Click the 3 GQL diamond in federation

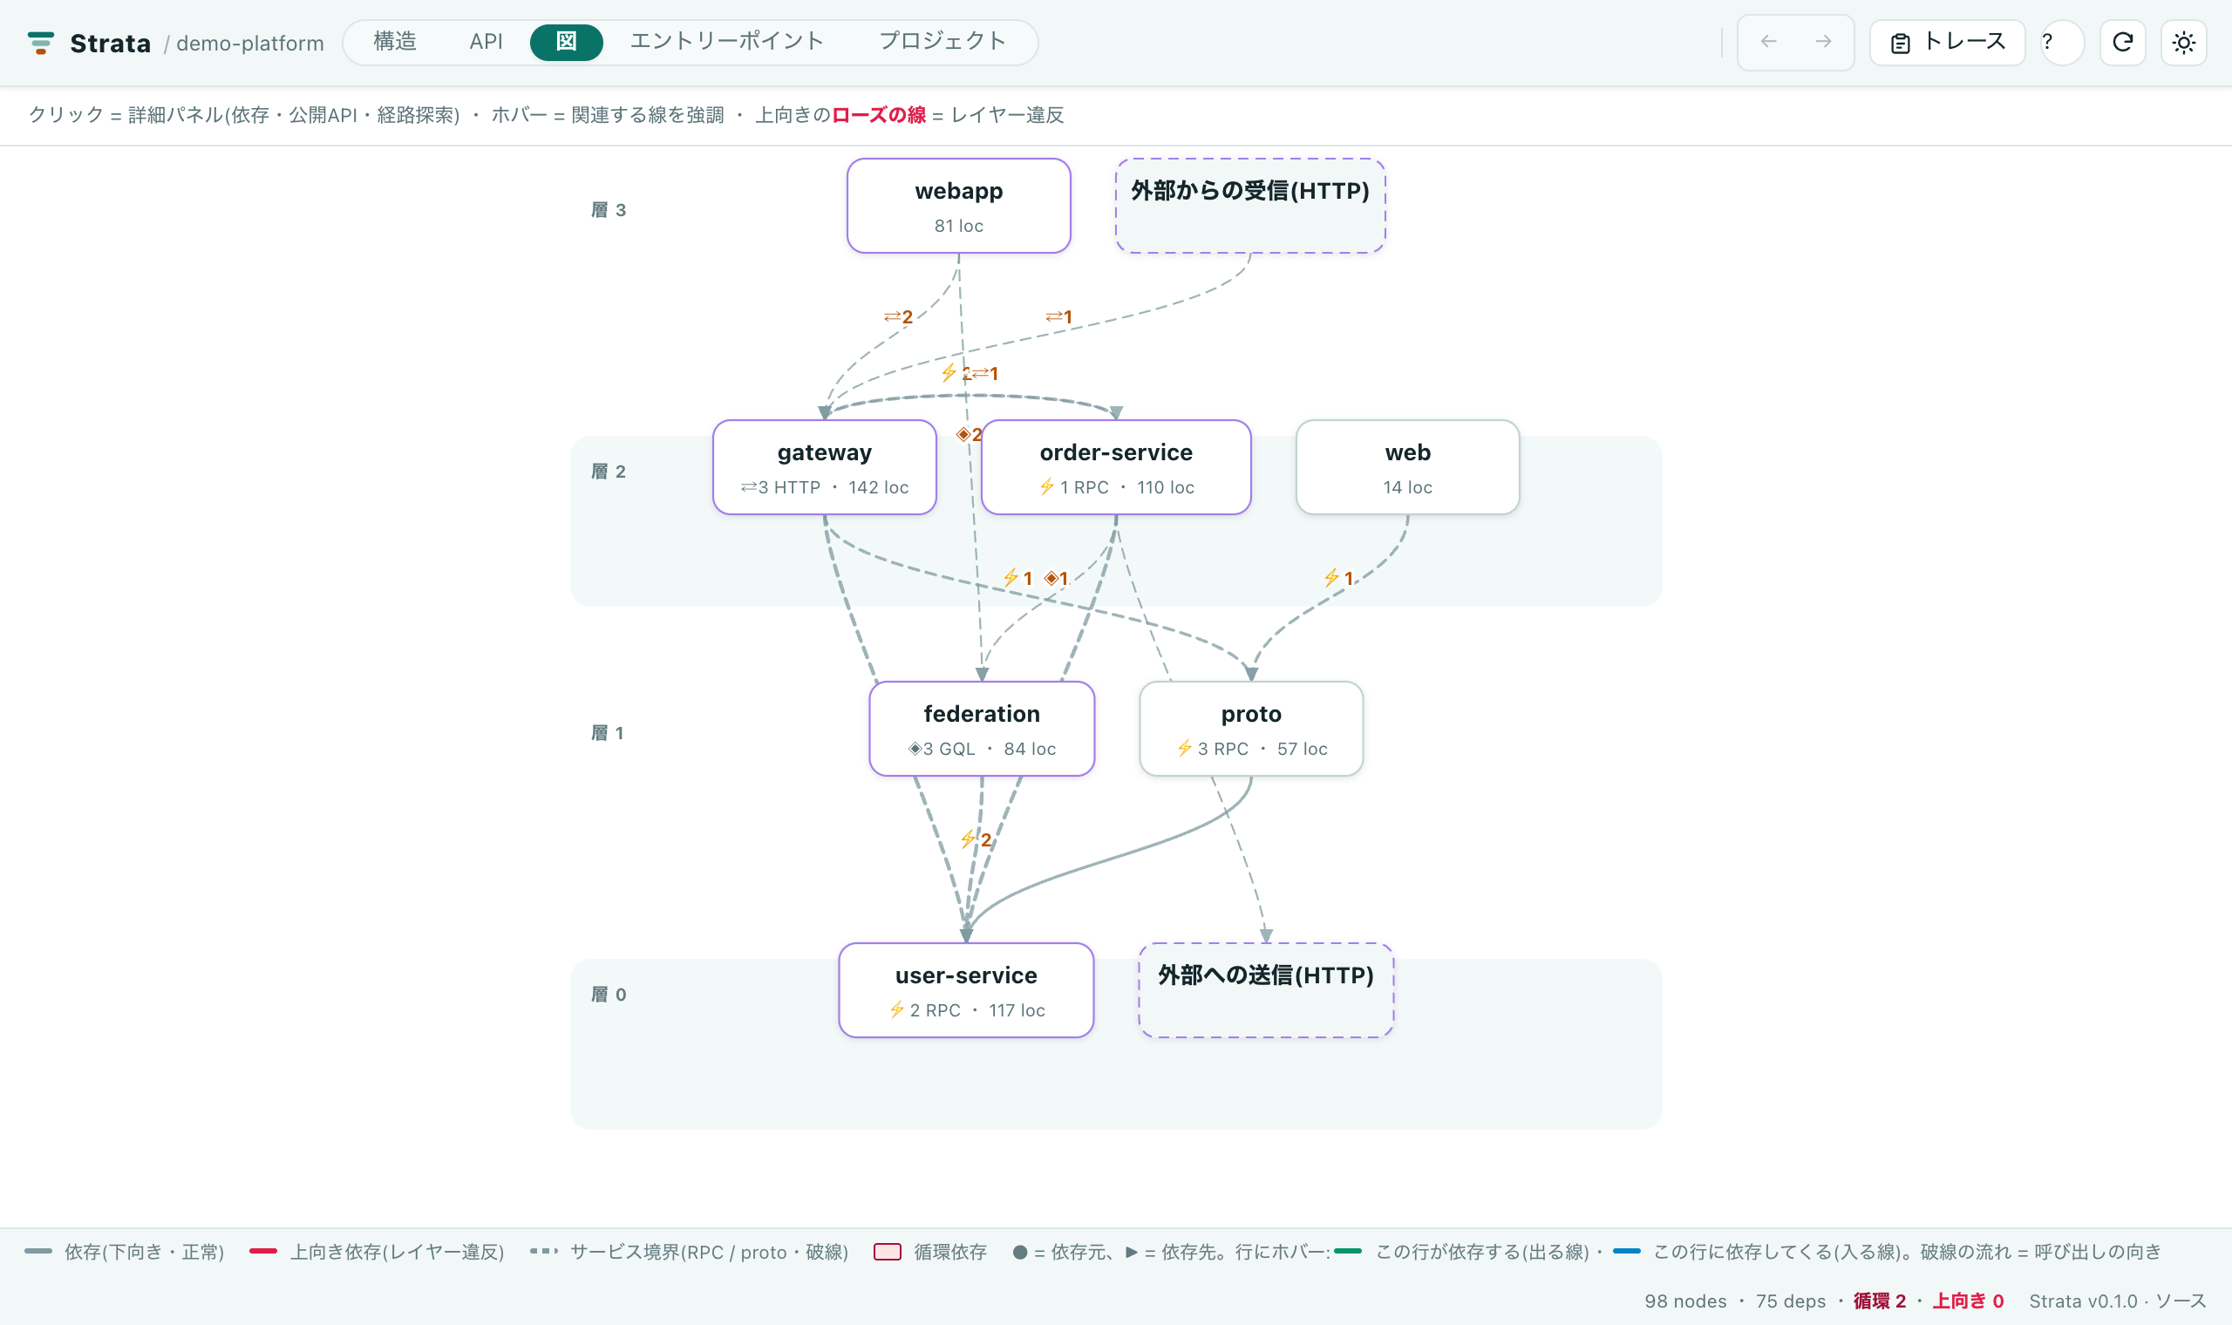[x=915, y=749]
